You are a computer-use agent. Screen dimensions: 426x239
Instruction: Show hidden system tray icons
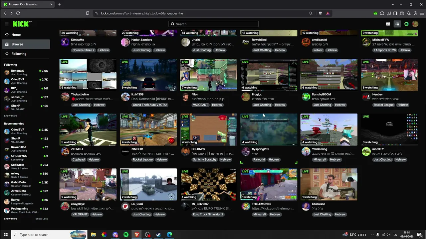[372, 235]
